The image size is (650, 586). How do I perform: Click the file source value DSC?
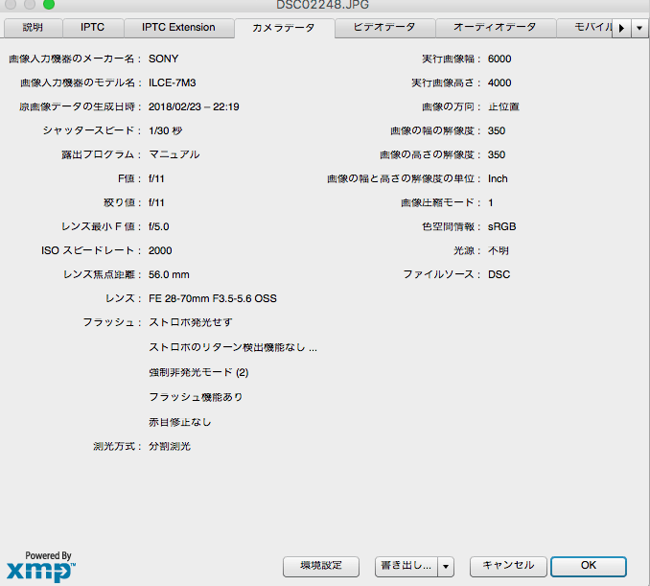click(x=499, y=275)
